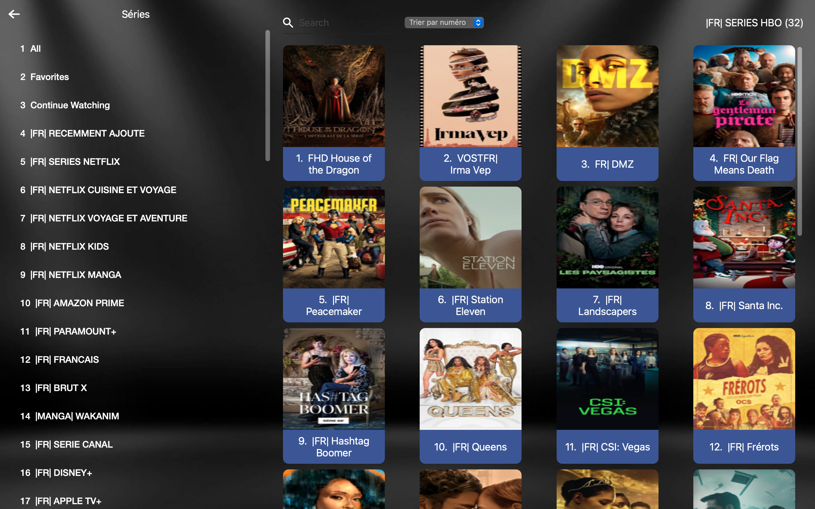
Task: Click the series grid scrollbar
Action: pyautogui.click(x=799, y=141)
